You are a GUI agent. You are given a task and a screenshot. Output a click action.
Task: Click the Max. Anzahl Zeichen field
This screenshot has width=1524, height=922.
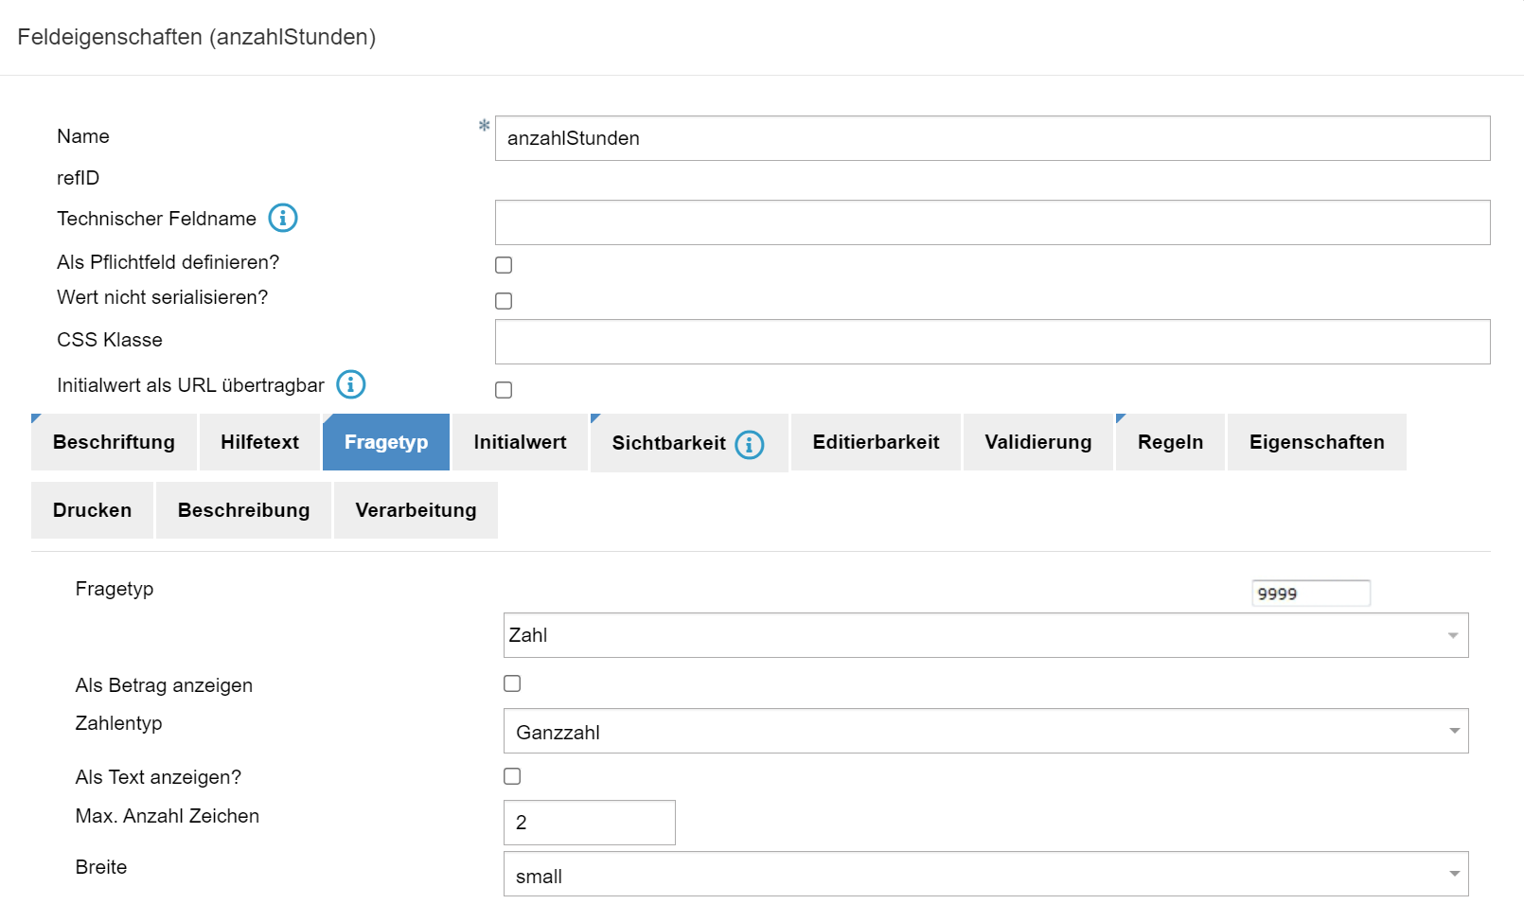pyautogui.click(x=589, y=823)
